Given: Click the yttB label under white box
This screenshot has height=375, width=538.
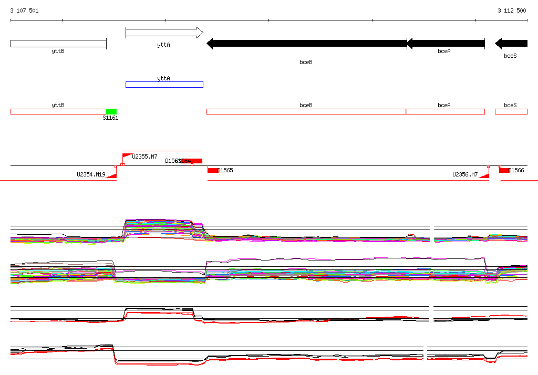Looking at the screenshot, I should coord(58,51).
